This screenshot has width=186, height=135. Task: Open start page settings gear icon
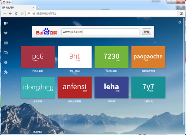[180, 22]
